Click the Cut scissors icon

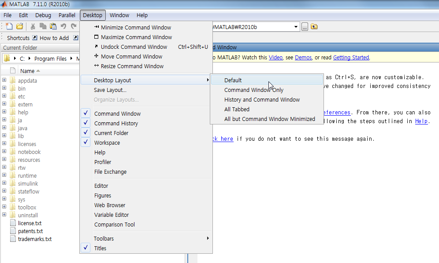pyautogui.click(x=33, y=26)
